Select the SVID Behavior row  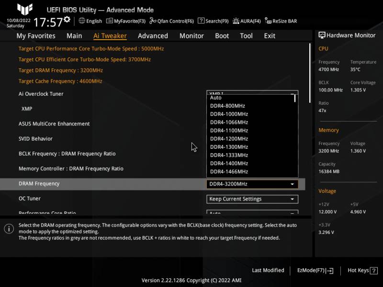(x=152, y=139)
